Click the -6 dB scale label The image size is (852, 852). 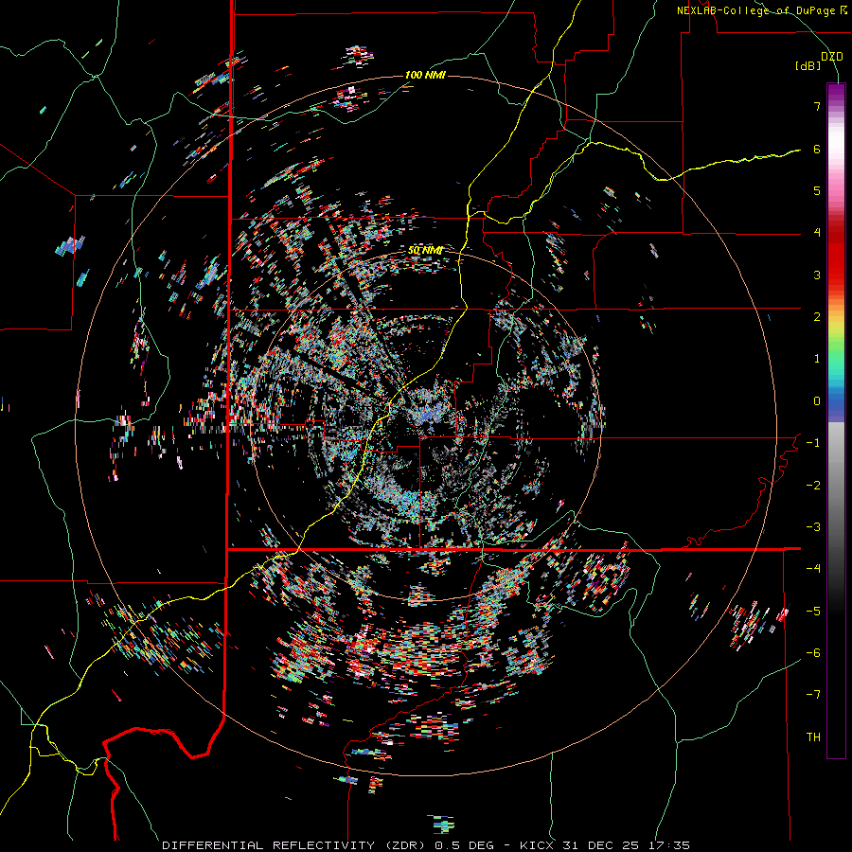(813, 653)
